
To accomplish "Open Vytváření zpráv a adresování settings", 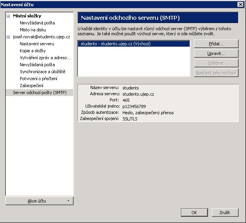I will coord(45,58).
